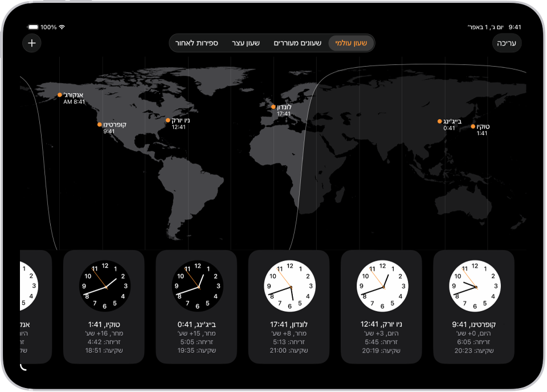Viewport: 547px width, 392px height.
Task: Click the sunset text שקיעה: 21:00
Action: (x=289, y=350)
